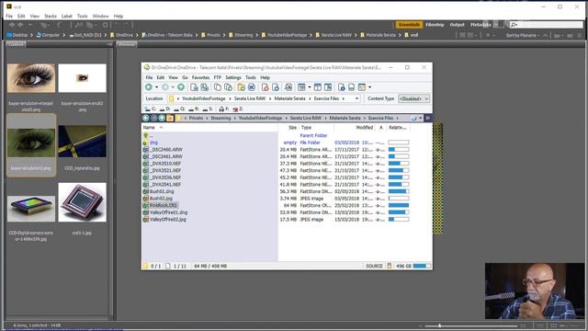Open the Label menu in Adobe Bridge
This screenshot has height=331, width=588.
67,17
